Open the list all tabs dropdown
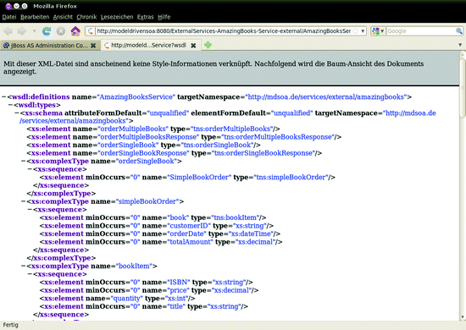 (x=460, y=45)
